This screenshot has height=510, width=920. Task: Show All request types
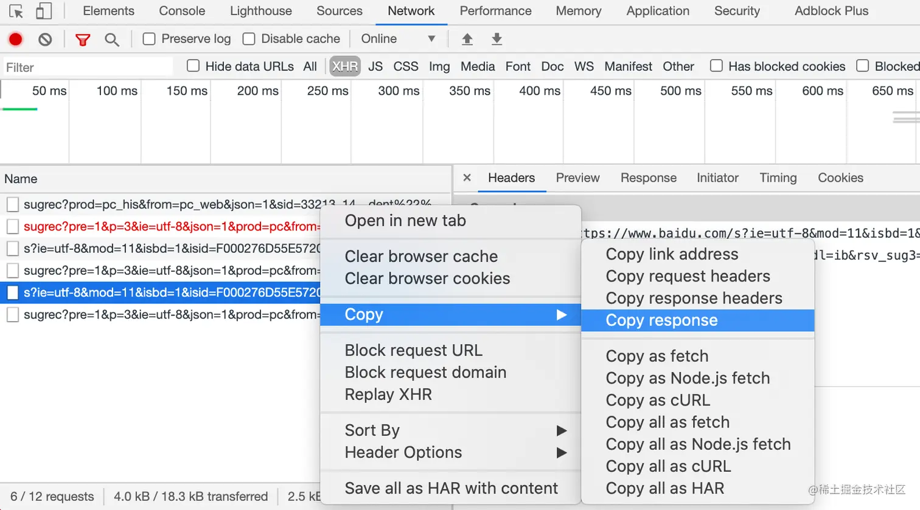[x=310, y=66]
